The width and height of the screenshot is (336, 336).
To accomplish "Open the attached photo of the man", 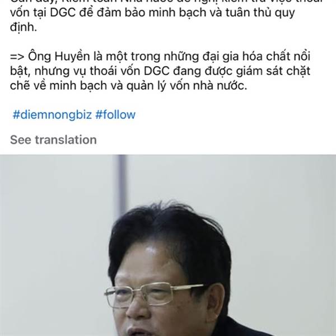I will pos(168,245).
